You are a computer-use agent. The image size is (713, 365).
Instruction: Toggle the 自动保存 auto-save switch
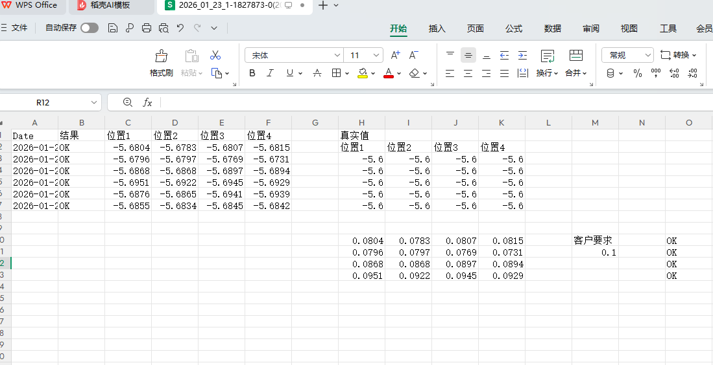click(90, 28)
